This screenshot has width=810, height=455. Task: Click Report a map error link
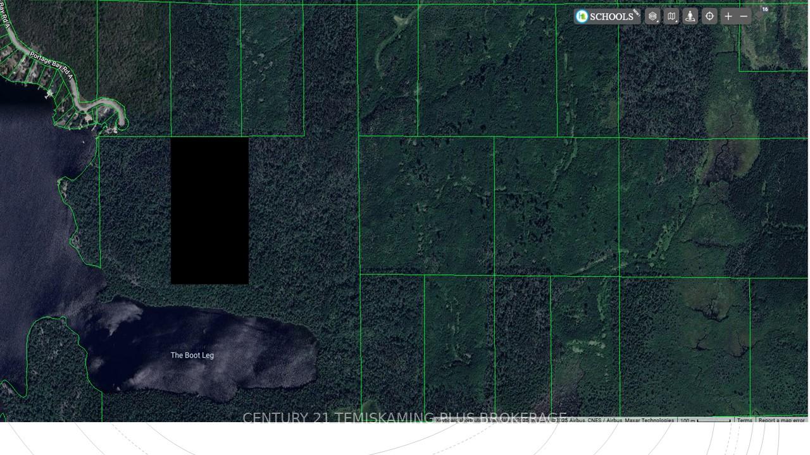(x=782, y=420)
